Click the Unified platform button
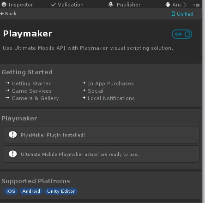 coord(182,14)
